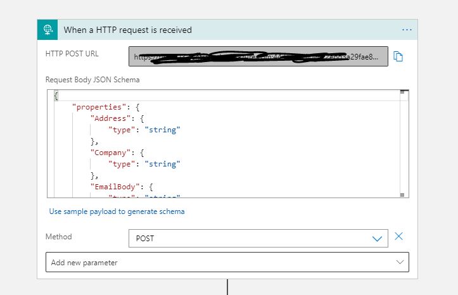
Task: Click the When a HTTP request is received title
Action: [127, 30]
